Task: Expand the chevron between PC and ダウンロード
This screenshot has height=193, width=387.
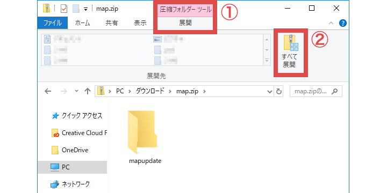Action: (130, 91)
